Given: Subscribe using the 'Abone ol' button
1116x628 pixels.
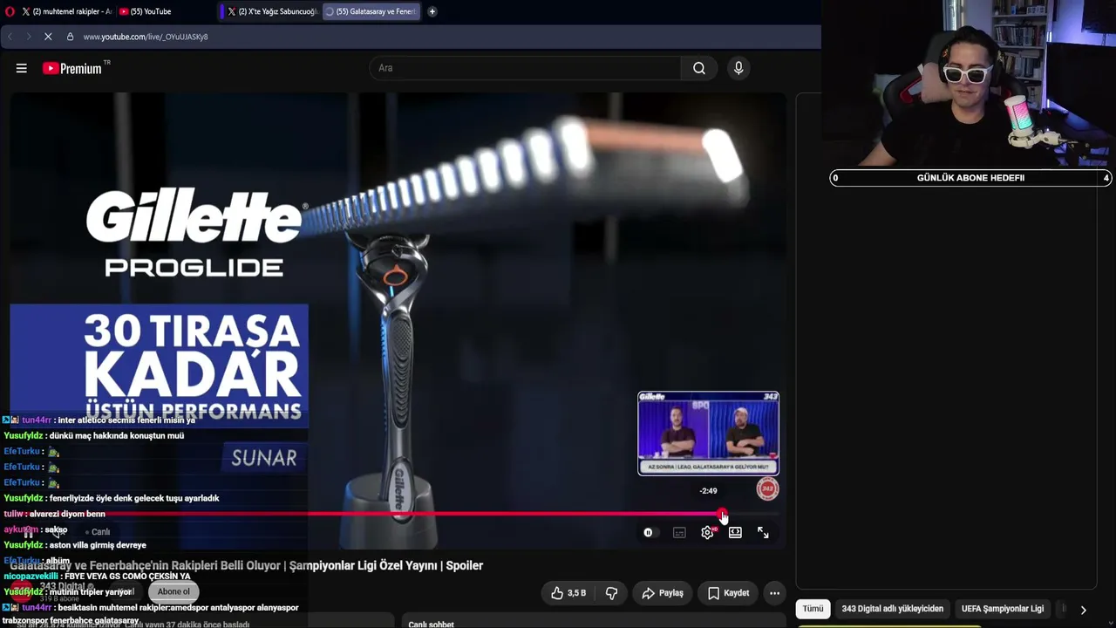Looking at the screenshot, I should tap(174, 591).
